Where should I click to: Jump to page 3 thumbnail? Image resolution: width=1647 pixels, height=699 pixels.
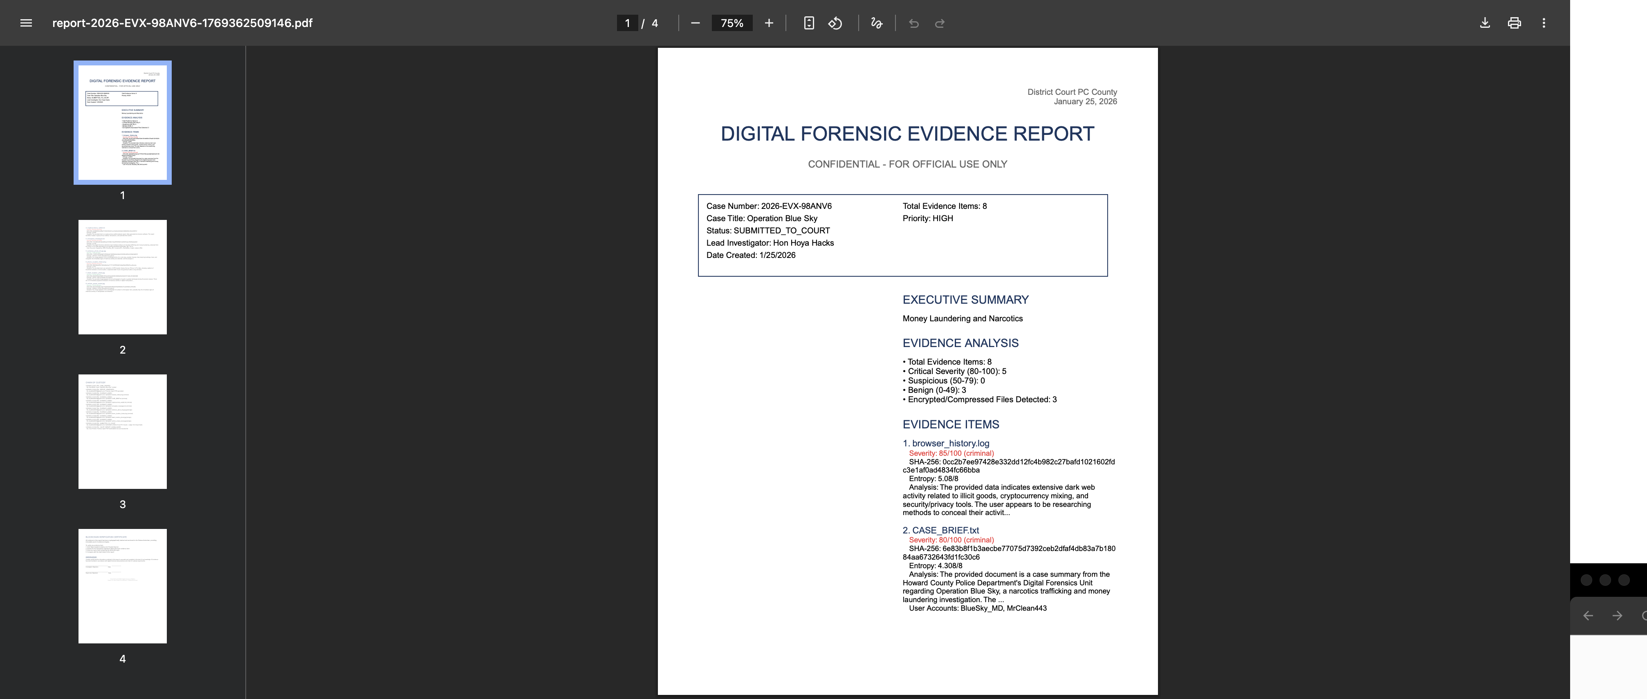pos(123,431)
